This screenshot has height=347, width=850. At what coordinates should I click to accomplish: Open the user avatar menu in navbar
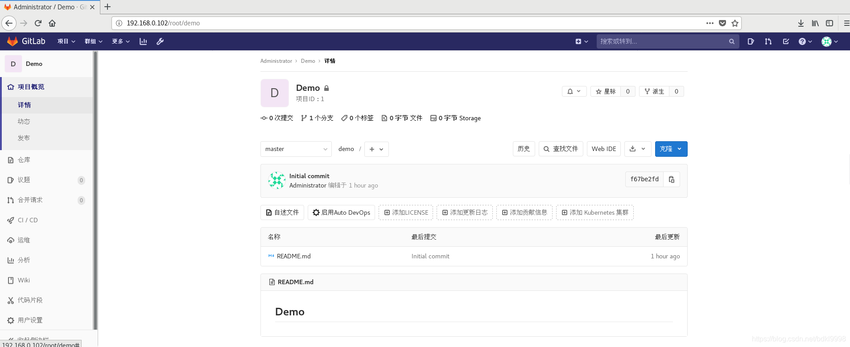coord(829,41)
